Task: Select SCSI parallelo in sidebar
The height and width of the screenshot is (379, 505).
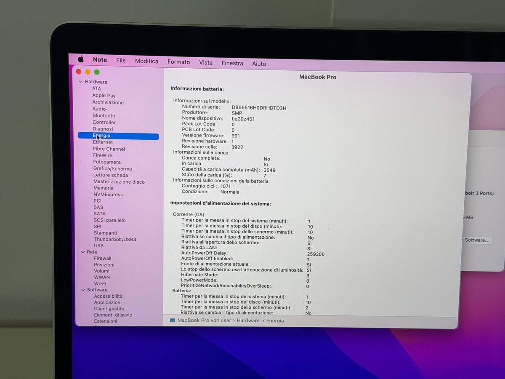Action: [110, 220]
